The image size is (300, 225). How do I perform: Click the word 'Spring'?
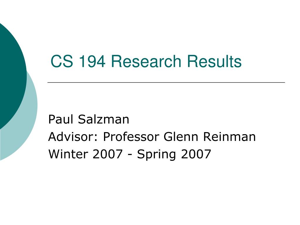[x=156, y=155]
